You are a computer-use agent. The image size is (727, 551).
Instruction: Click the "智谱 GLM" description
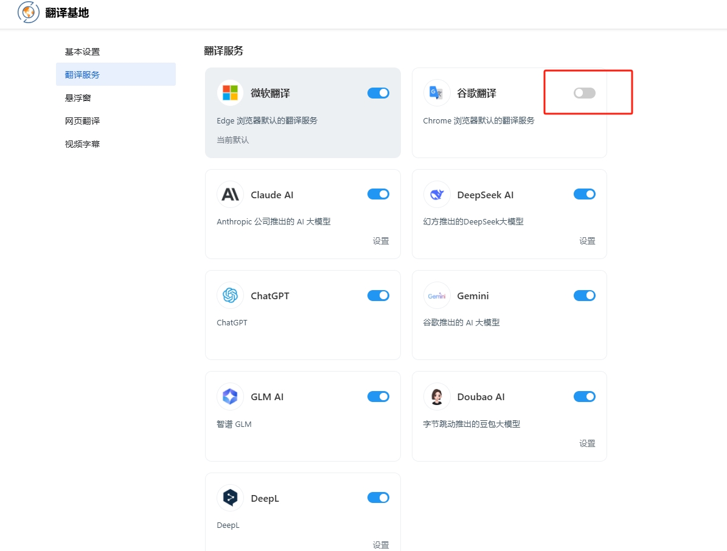[x=234, y=424]
